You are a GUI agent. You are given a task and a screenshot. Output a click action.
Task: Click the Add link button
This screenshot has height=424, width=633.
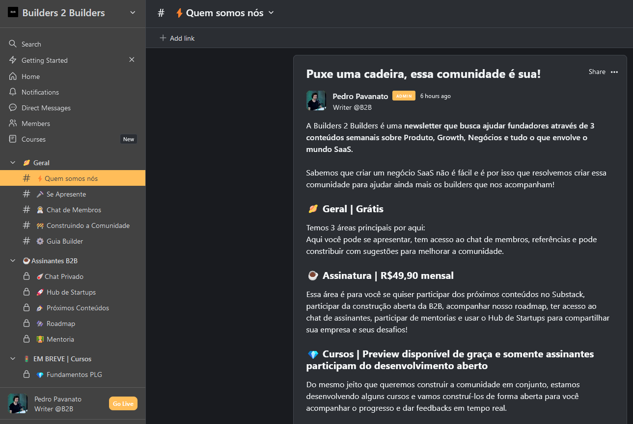click(177, 38)
